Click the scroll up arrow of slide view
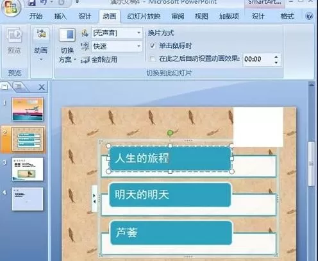Viewport: 318px width, 261px height. click(x=312, y=85)
